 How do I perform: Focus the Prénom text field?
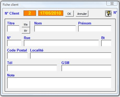click(95, 29)
